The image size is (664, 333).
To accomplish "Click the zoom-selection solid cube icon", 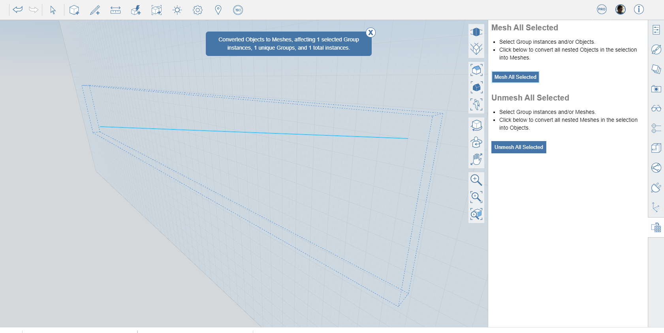I will pos(476,87).
